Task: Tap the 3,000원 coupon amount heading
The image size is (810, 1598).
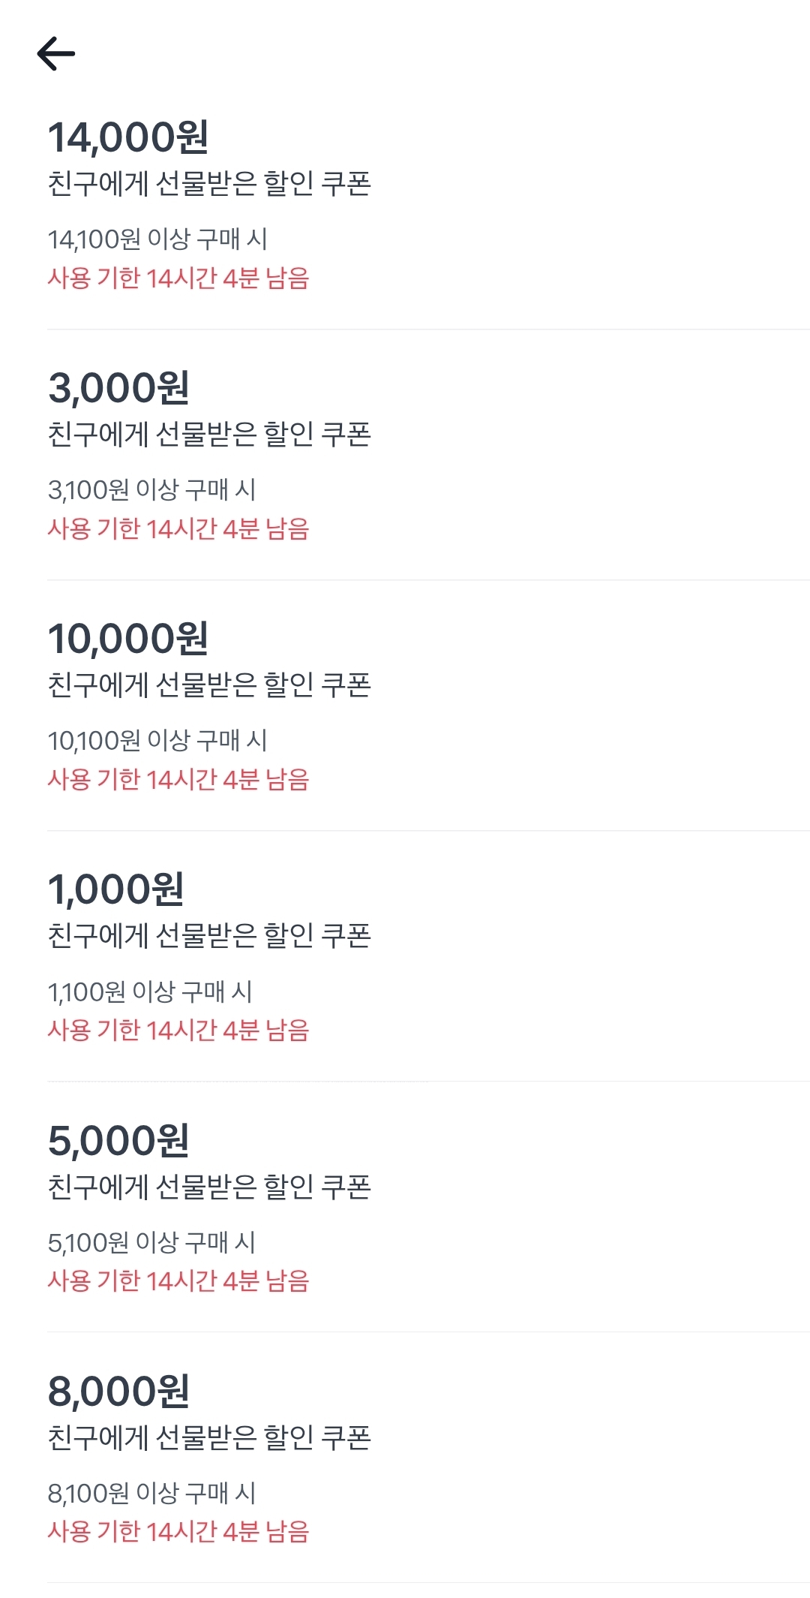Action: 118,388
